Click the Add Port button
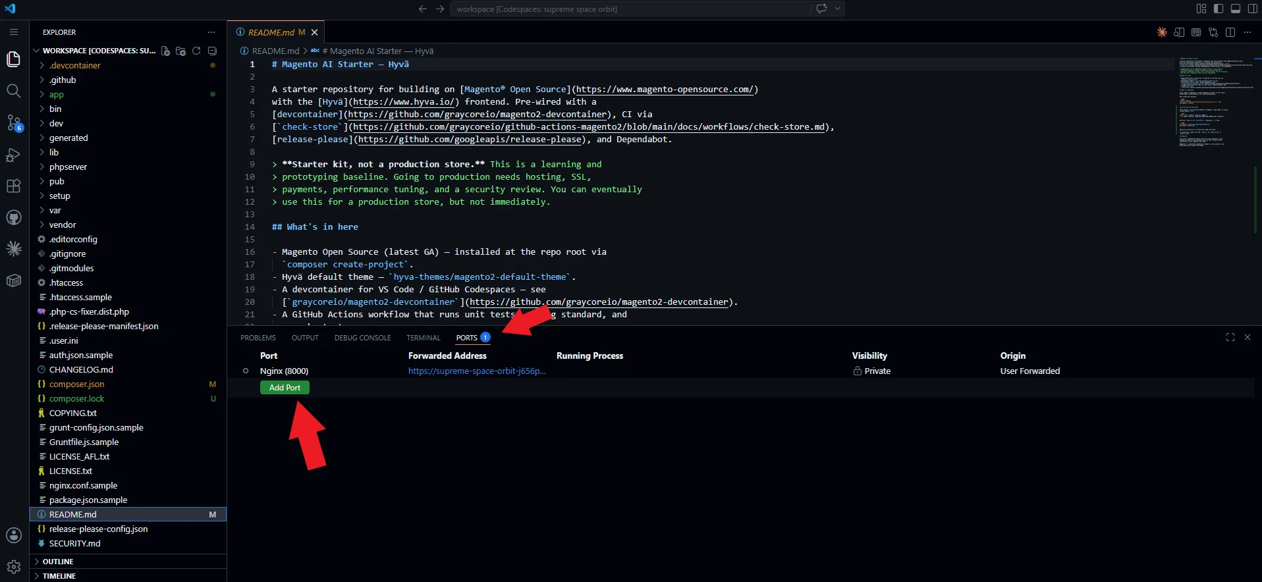 pos(285,388)
